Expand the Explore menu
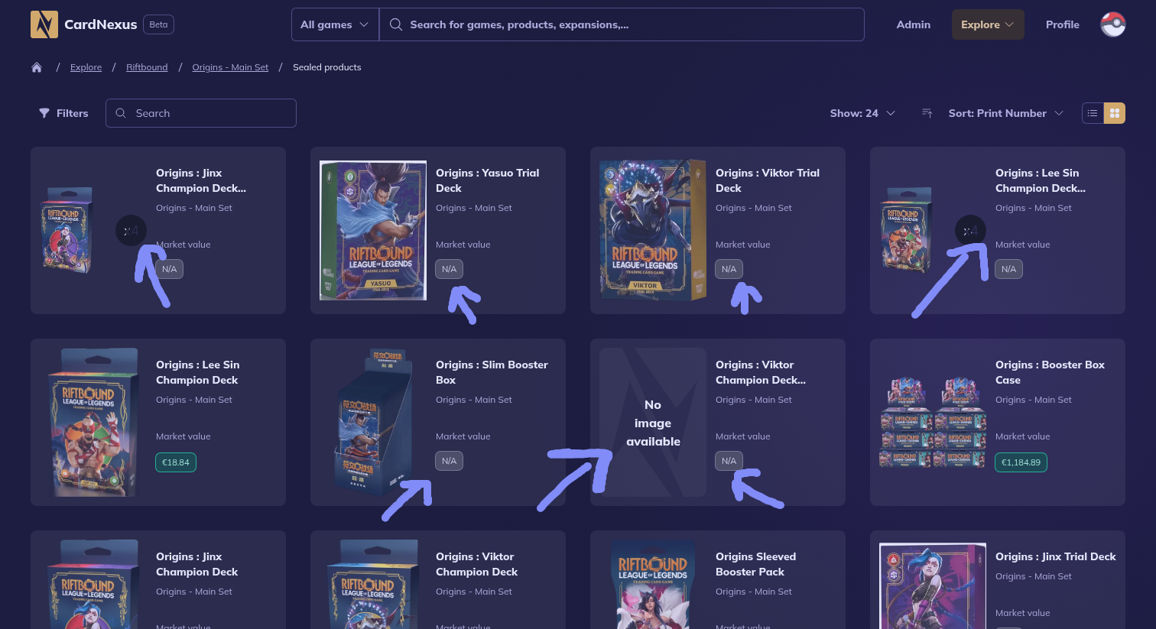 [x=987, y=24]
